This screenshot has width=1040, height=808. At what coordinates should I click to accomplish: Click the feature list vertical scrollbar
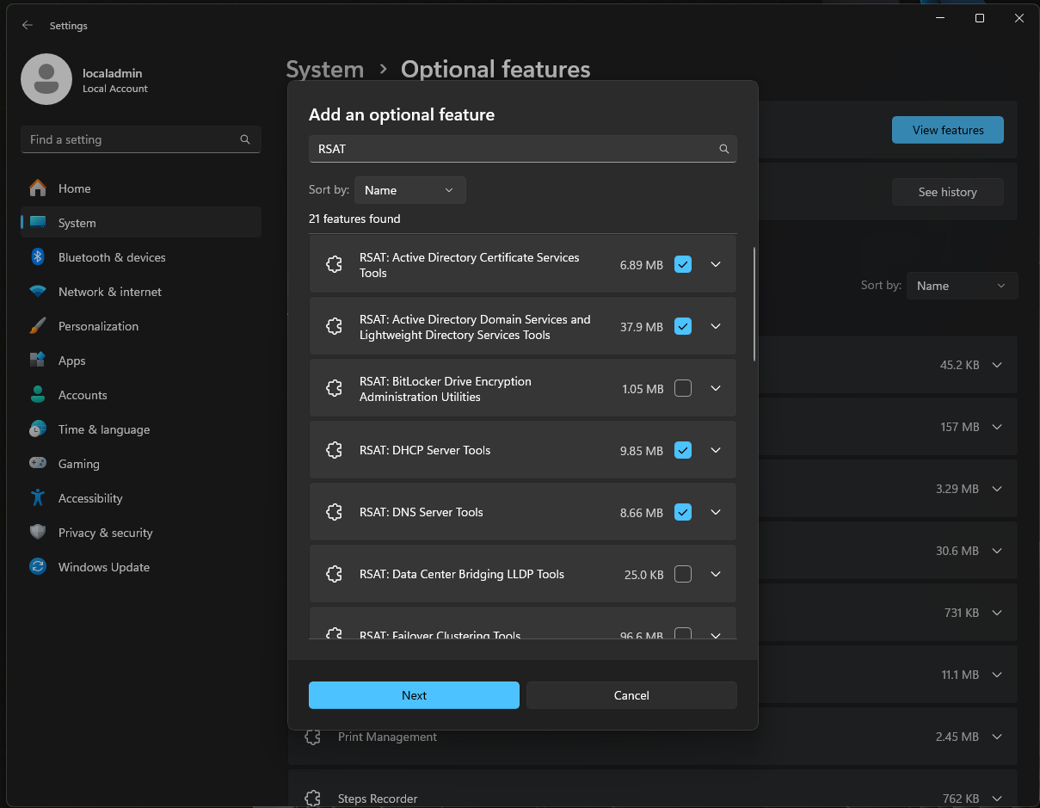click(x=754, y=304)
